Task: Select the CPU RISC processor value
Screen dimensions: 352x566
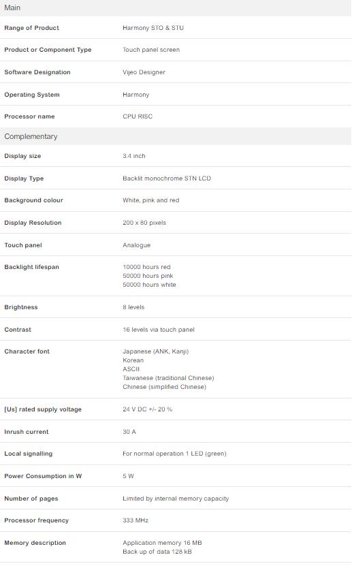Action: coord(138,116)
